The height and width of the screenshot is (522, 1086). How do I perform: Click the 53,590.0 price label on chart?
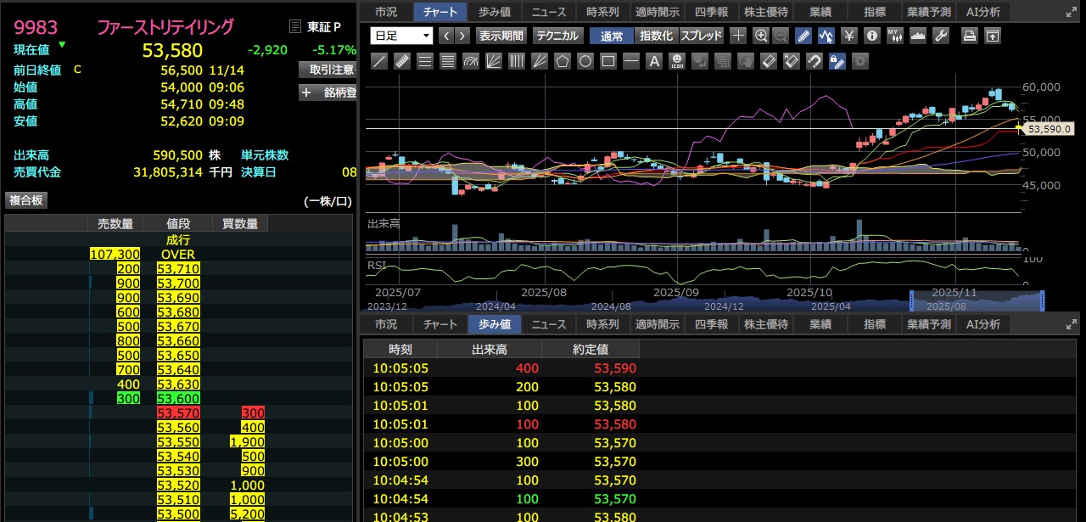pos(1050,129)
